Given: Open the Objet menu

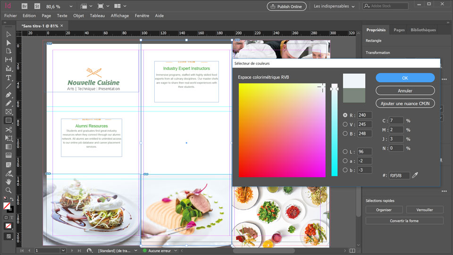Looking at the screenshot, I should (78, 16).
